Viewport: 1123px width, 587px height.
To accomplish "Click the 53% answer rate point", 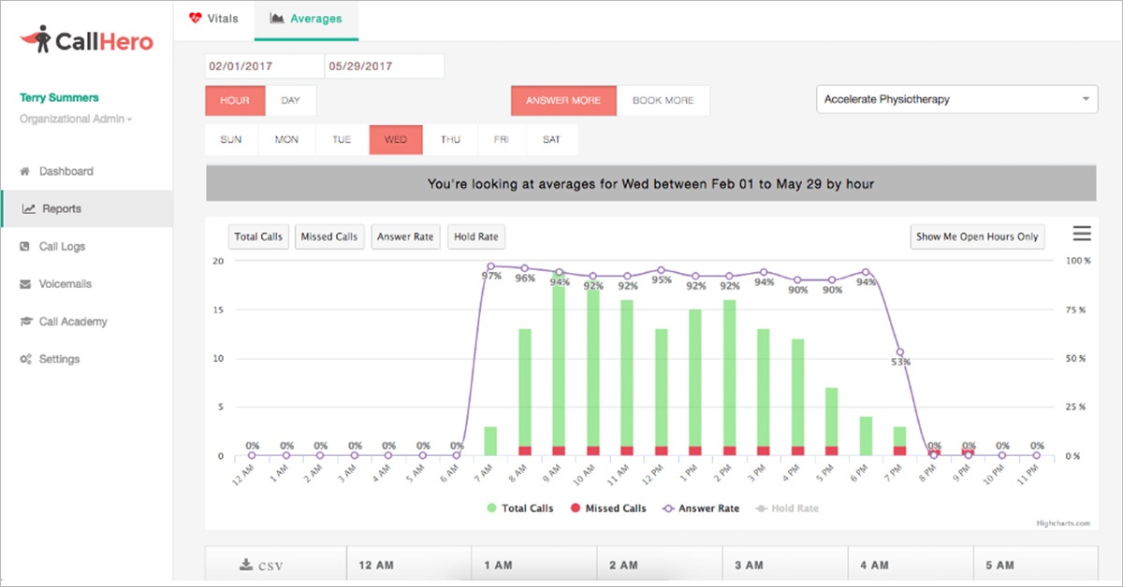I will click(899, 352).
